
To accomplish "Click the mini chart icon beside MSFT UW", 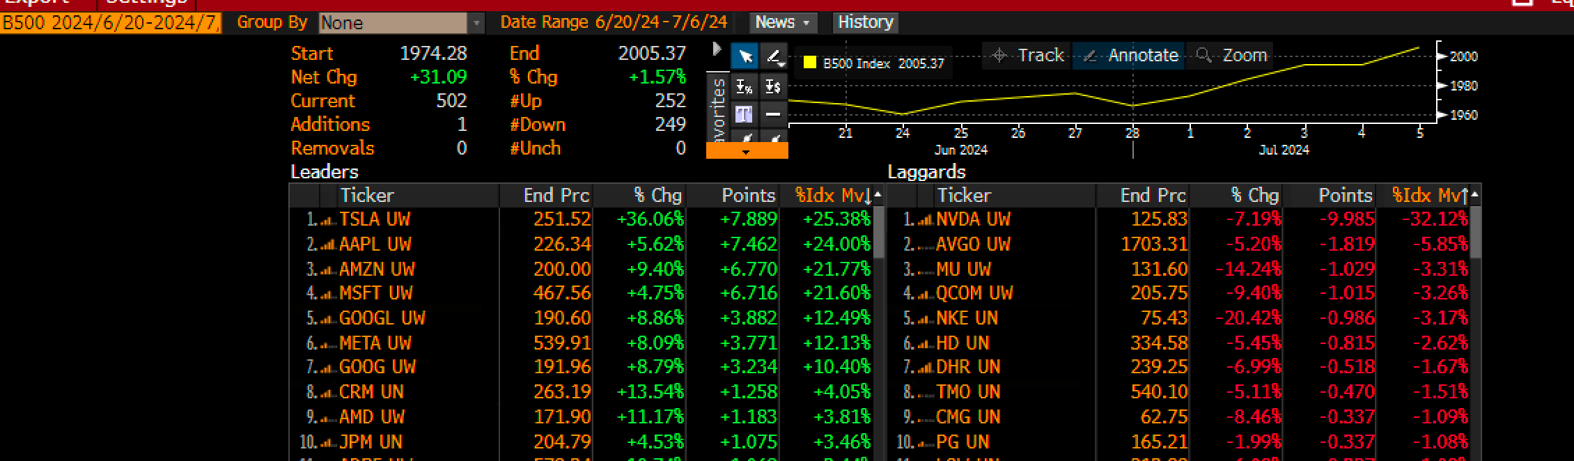I will point(327,295).
